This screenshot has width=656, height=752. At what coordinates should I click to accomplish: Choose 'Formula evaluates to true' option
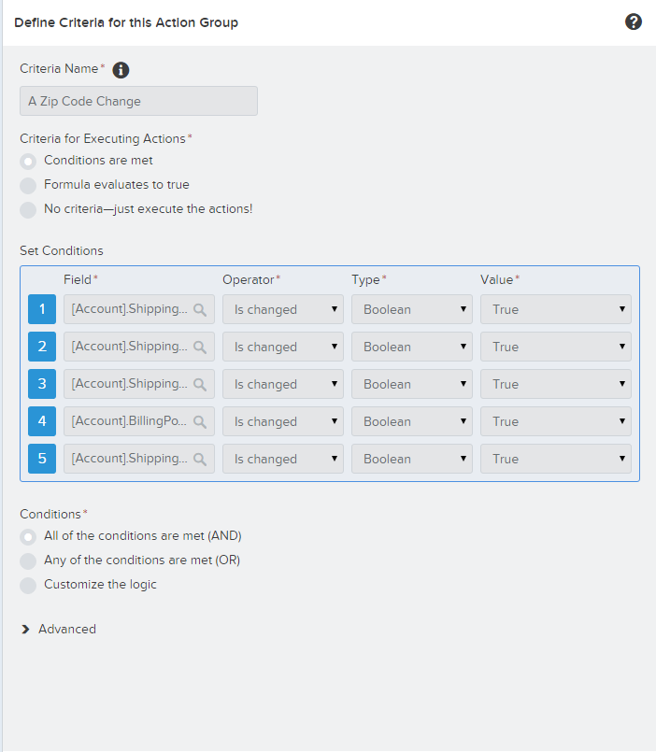pyautogui.click(x=29, y=185)
